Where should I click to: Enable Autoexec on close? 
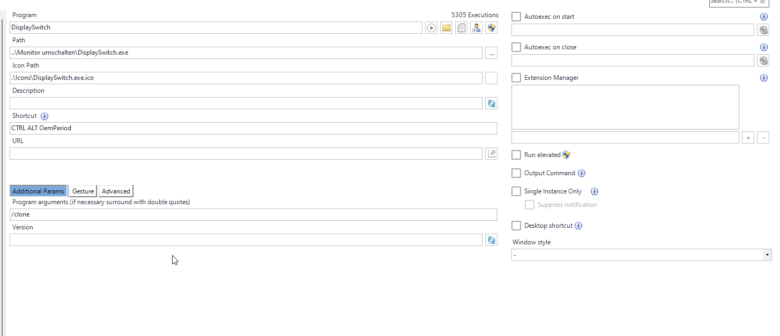tap(516, 47)
